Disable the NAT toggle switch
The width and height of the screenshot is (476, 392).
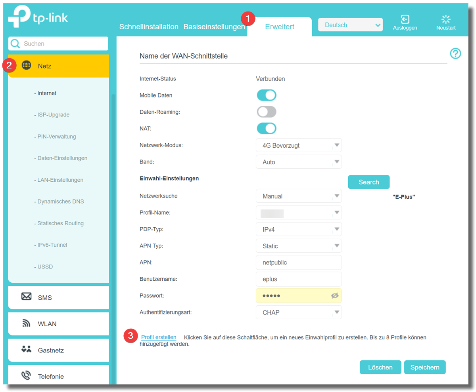coord(267,129)
